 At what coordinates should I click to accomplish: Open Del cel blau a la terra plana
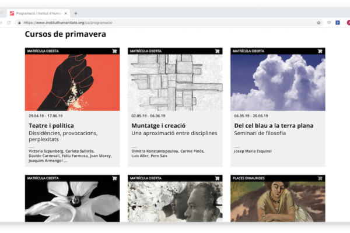[274, 125]
